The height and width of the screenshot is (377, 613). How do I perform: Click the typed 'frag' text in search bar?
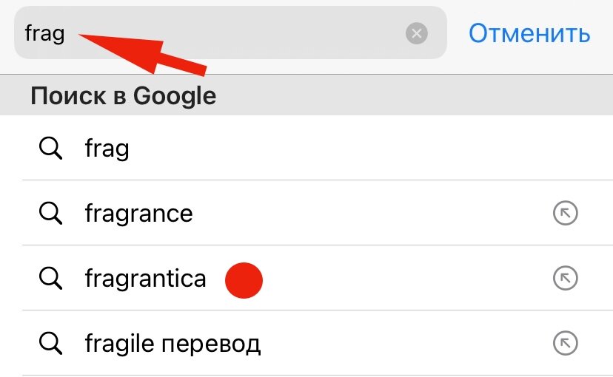point(44,34)
